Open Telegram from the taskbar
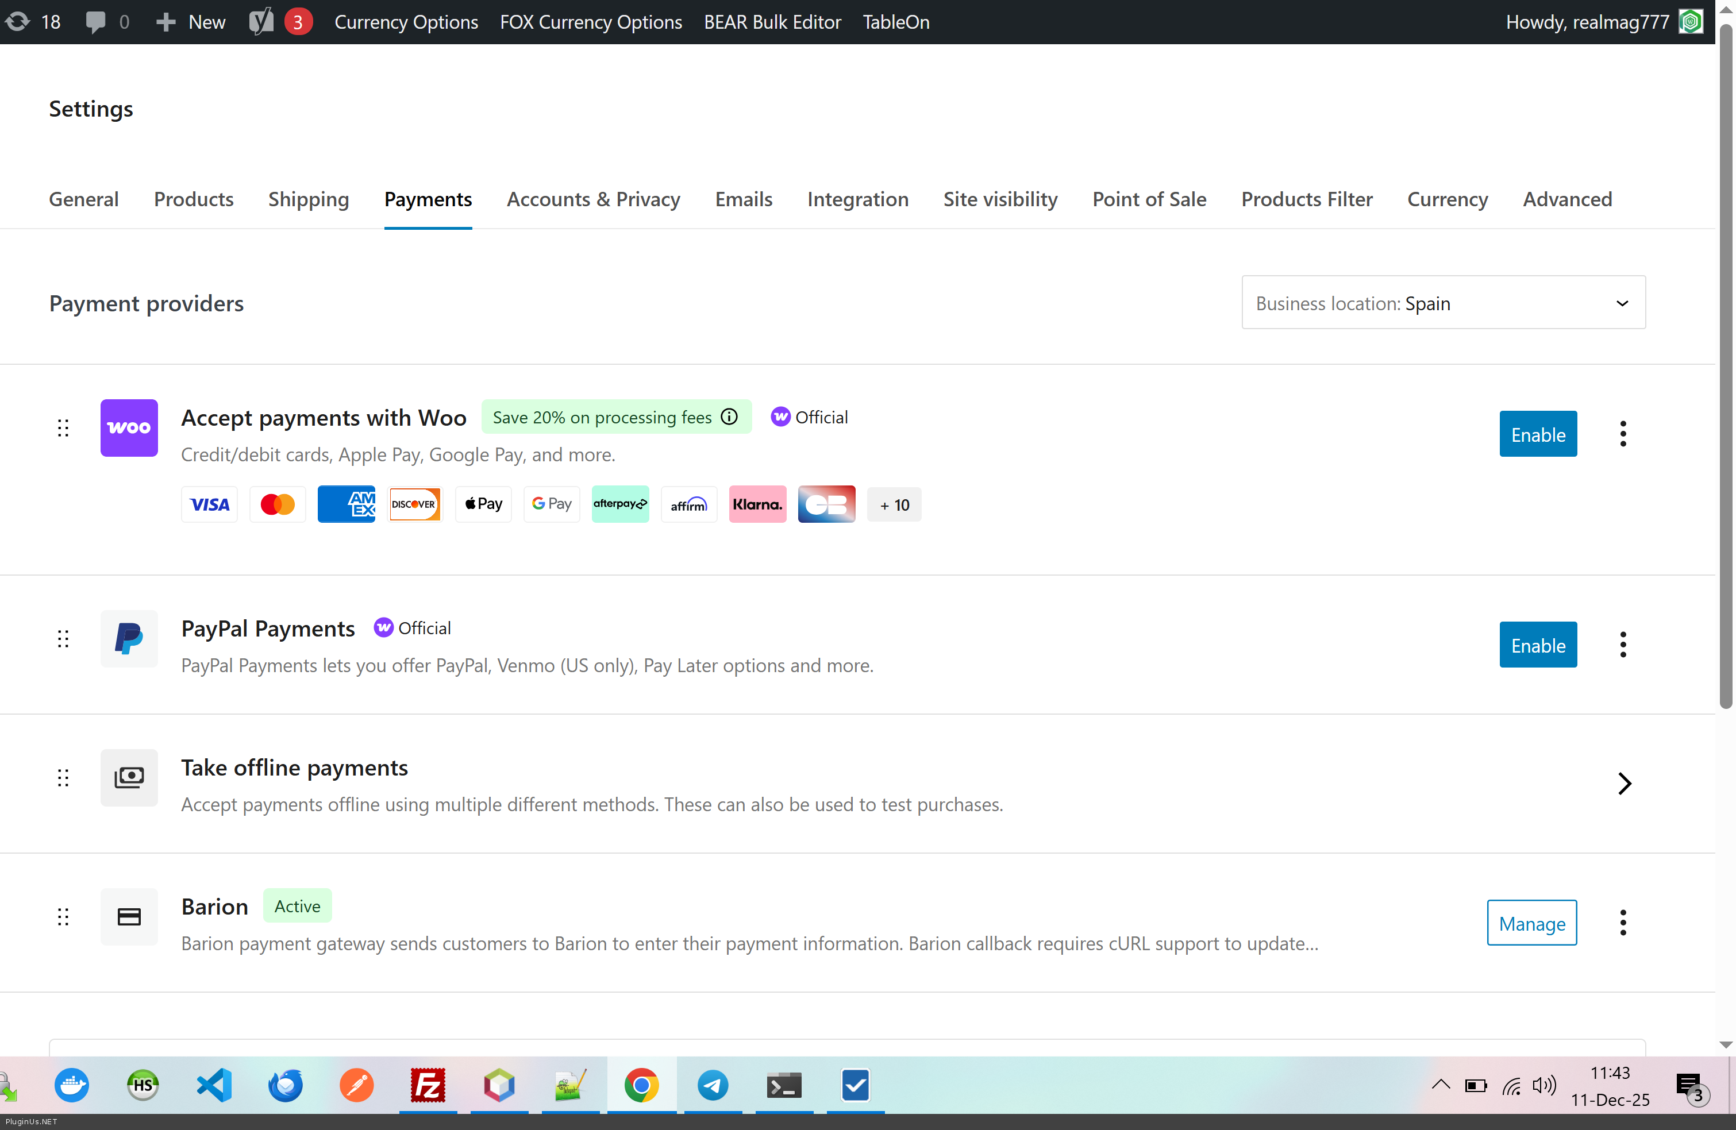The image size is (1736, 1130). pyautogui.click(x=713, y=1086)
